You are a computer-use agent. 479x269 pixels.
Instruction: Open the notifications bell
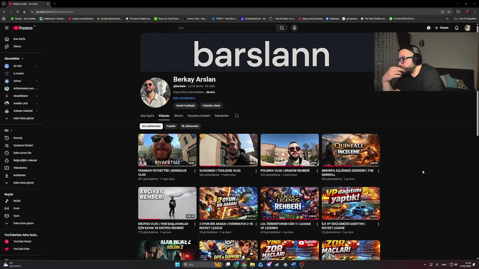[457, 28]
